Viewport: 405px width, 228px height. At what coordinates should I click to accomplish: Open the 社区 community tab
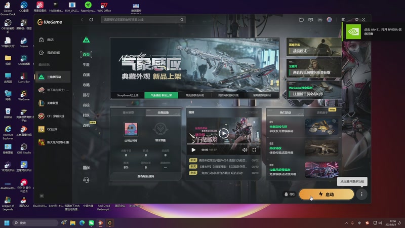(86, 116)
